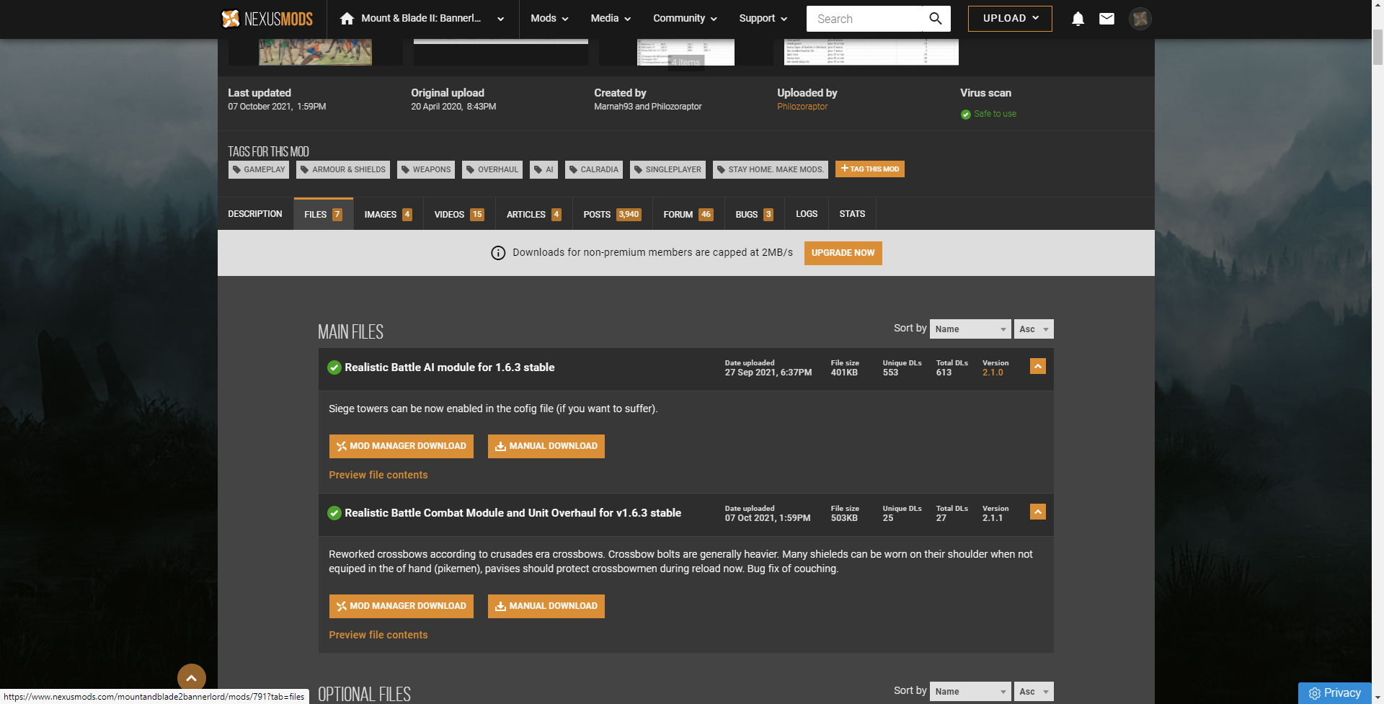This screenshot has width=1384, height=704.
Task: Manual Download for Combat Module and Unit Overhaul
Action: point(546,606)
